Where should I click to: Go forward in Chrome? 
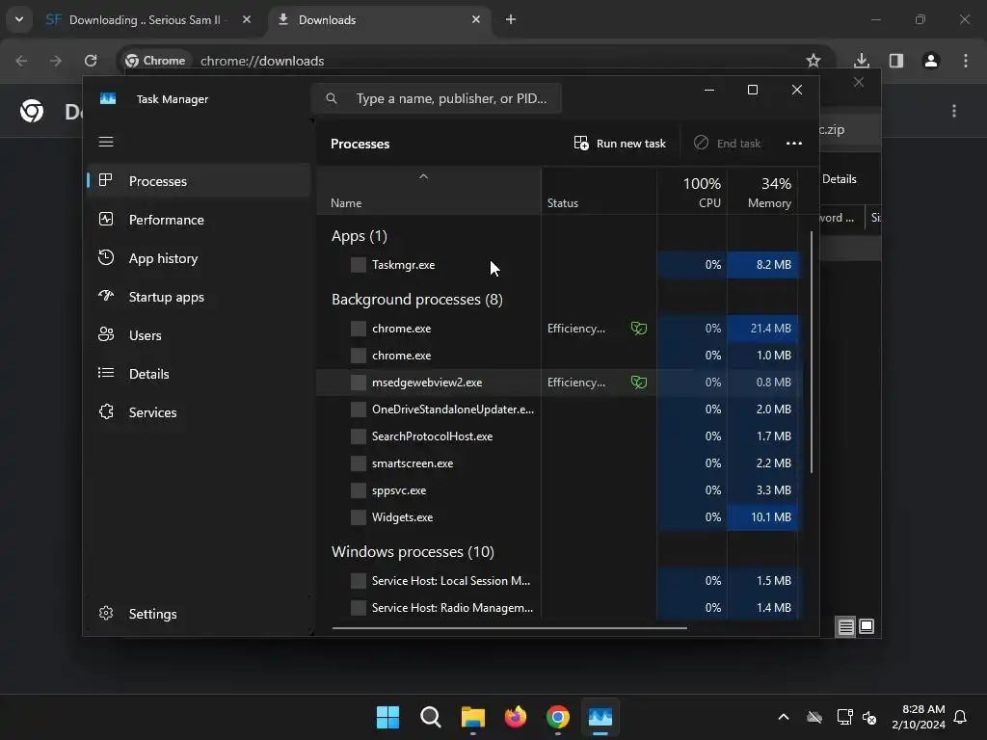(55, 61)
